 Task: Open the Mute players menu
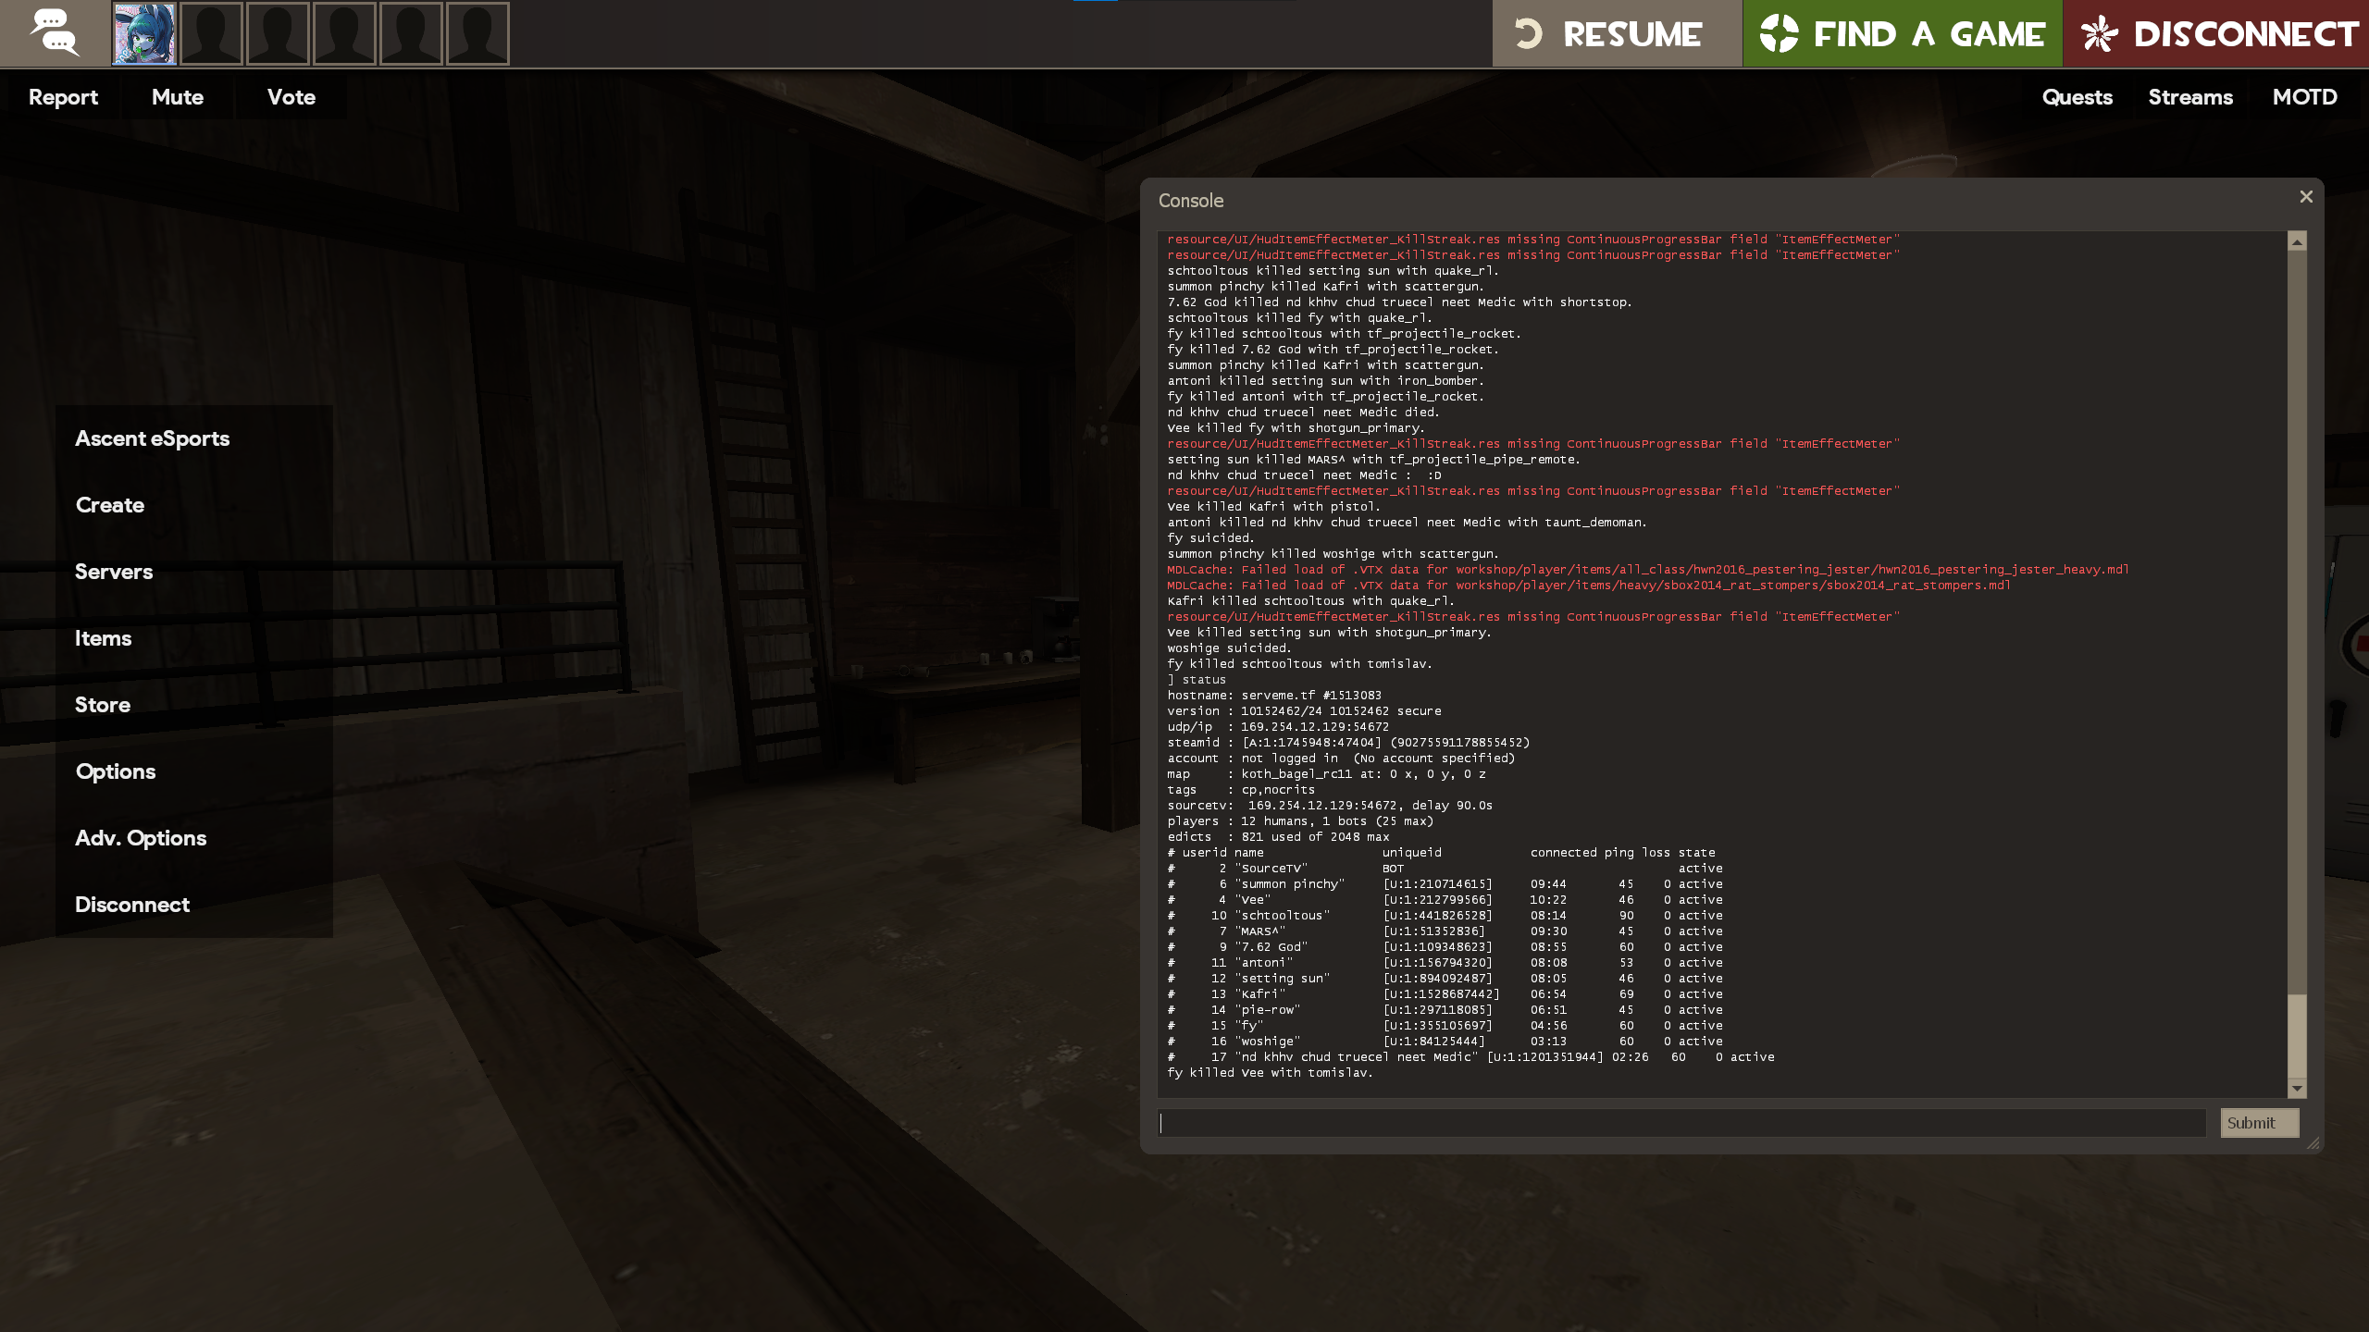click(177, 97)
